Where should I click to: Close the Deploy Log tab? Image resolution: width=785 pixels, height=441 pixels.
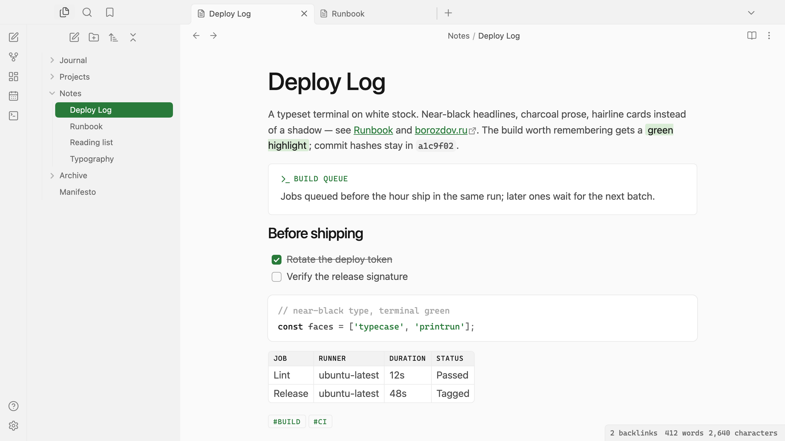point(304,14)
